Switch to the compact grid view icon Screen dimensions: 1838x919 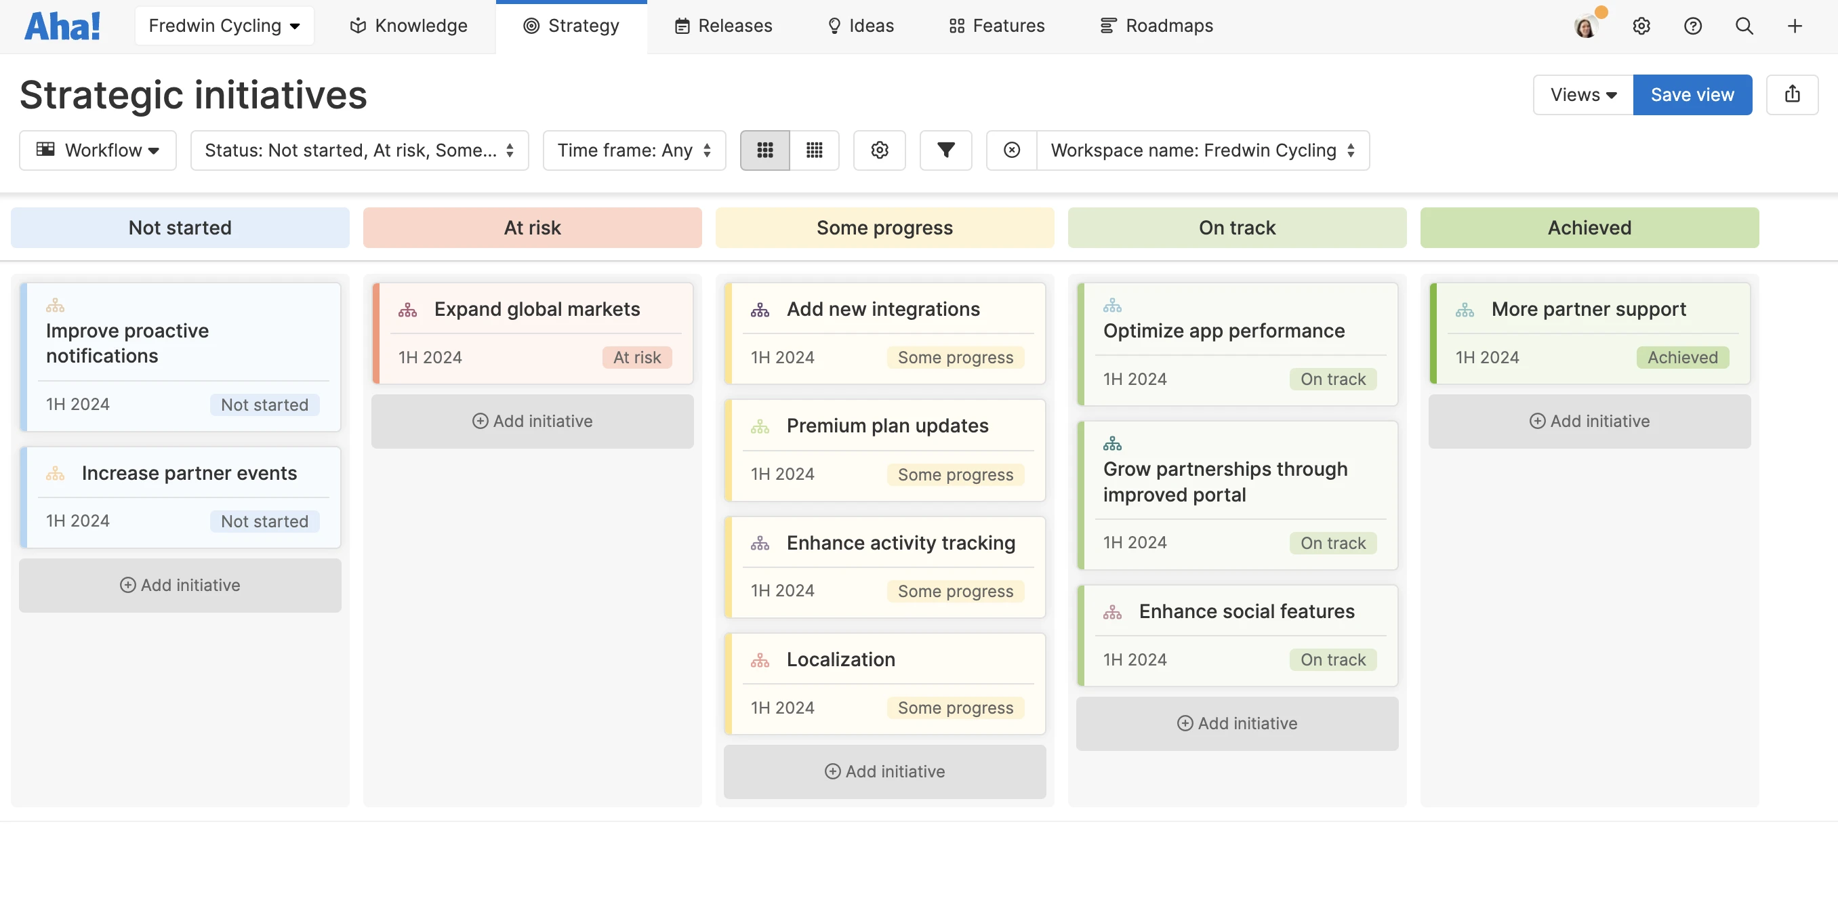pos(814,150)
